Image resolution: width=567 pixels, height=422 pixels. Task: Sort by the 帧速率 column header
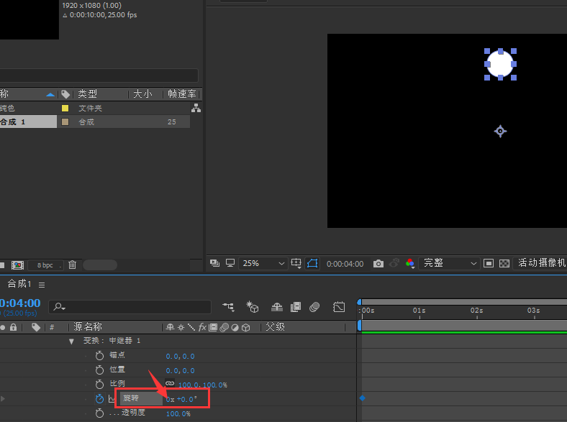[x=182, y=94]
